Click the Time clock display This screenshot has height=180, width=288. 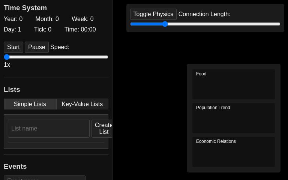(x=80, y=30)
